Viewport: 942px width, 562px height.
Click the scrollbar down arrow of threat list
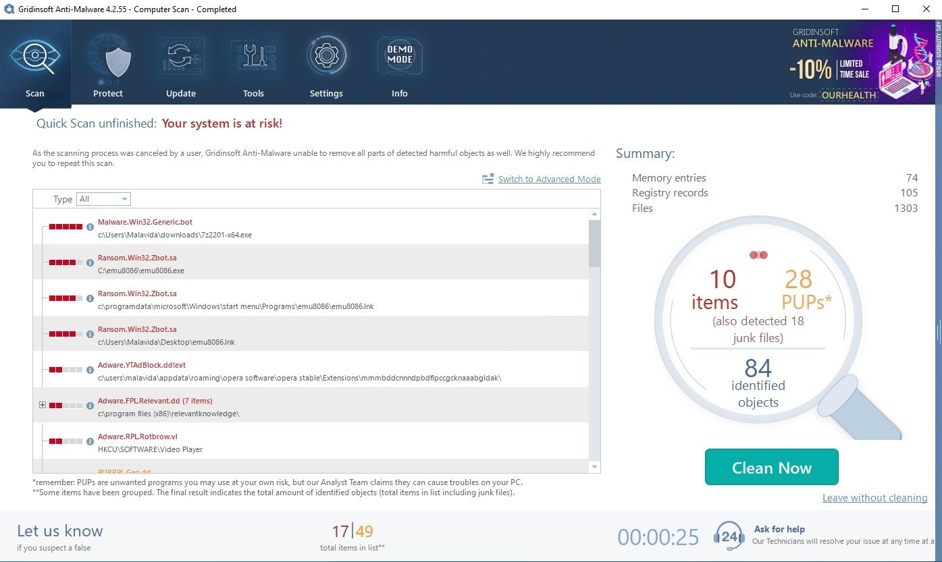click(x=594, y=467)
